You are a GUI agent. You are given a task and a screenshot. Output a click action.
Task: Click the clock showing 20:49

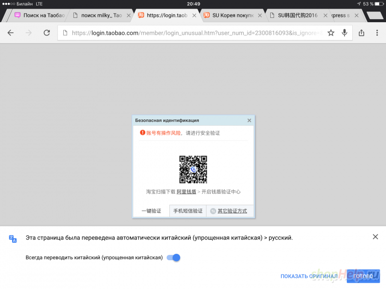(x=193, y=4)
